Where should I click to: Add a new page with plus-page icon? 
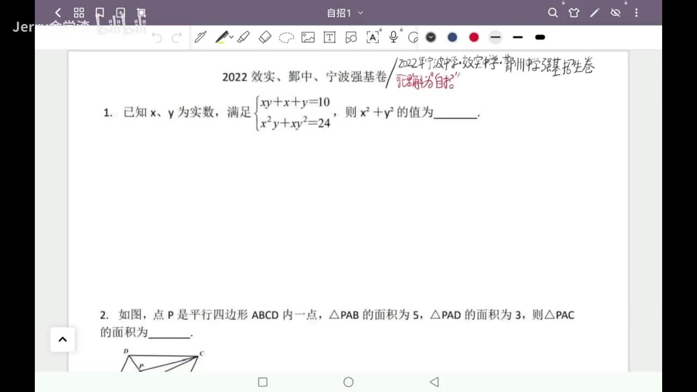click(x=120, y=13)
